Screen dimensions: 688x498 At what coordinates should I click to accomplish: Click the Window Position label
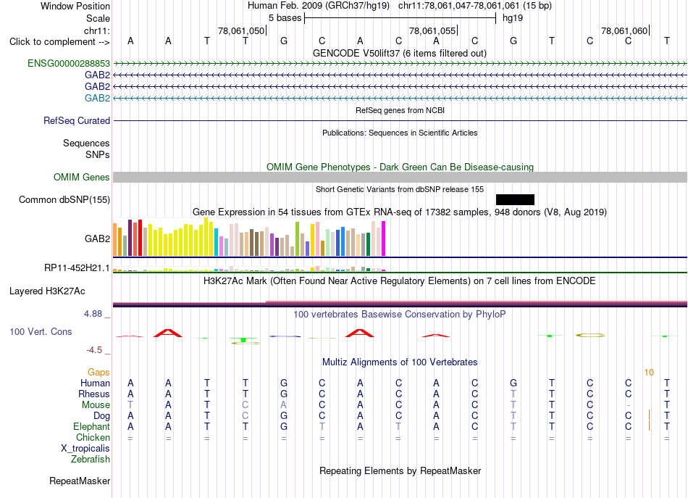(75, 6)
